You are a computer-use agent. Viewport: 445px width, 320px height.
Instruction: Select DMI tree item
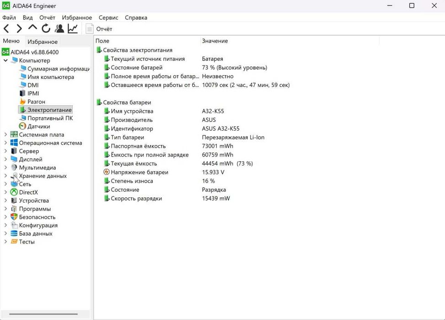[x=33, y=85]
